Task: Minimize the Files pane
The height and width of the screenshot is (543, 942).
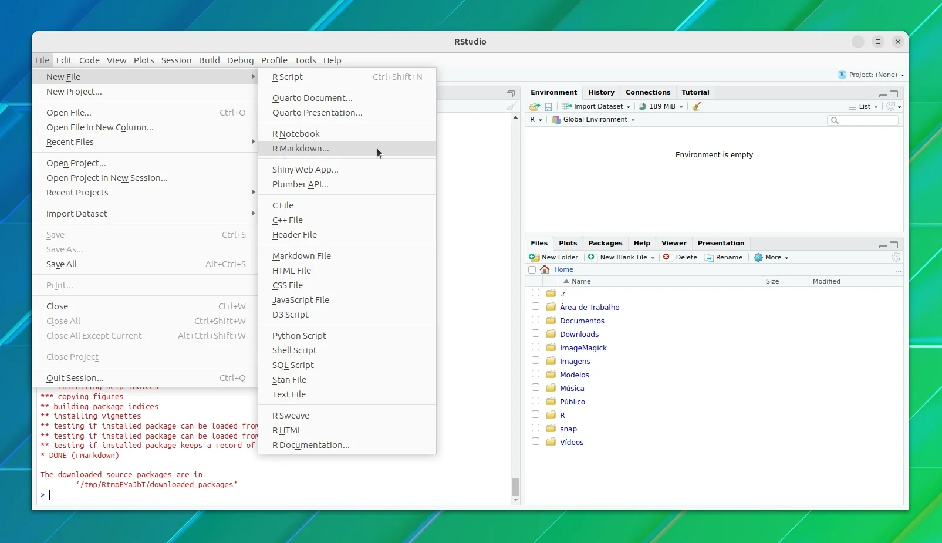Action: pyautogui.click(x=883, y=245)
